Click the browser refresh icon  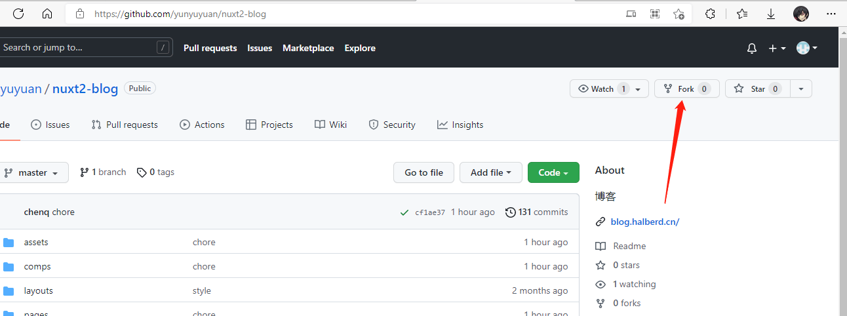pos(18,14)
